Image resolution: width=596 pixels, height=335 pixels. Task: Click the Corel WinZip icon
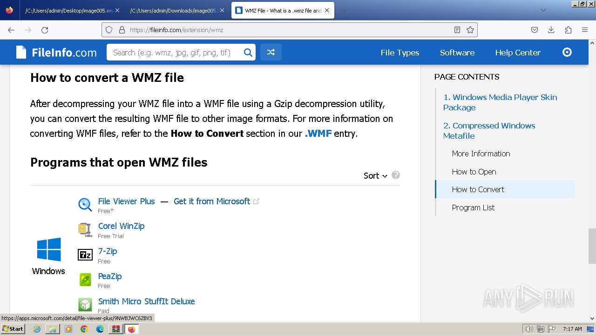click(x=85, y=229)
